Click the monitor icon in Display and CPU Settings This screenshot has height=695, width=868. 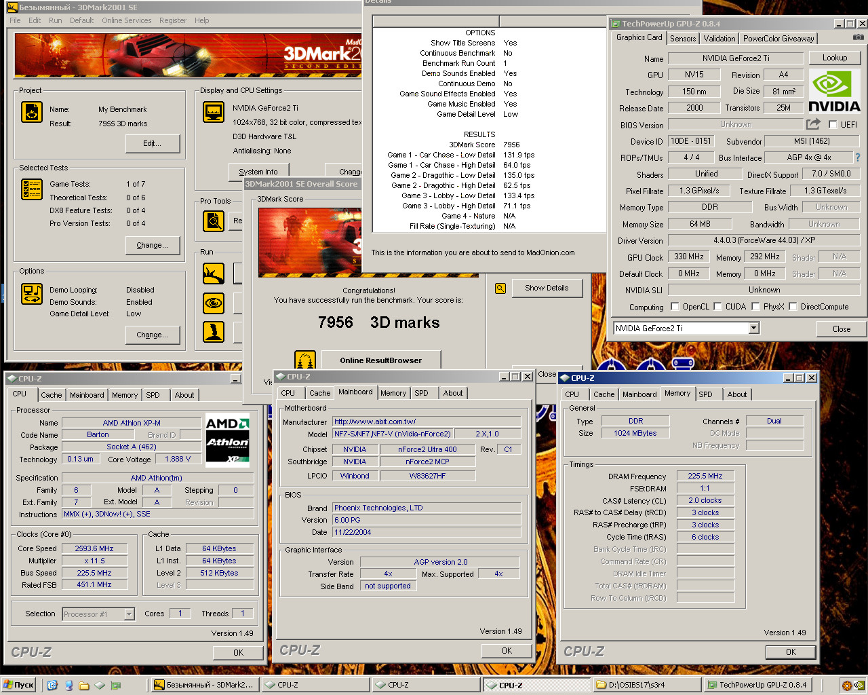tap(214, 112)
